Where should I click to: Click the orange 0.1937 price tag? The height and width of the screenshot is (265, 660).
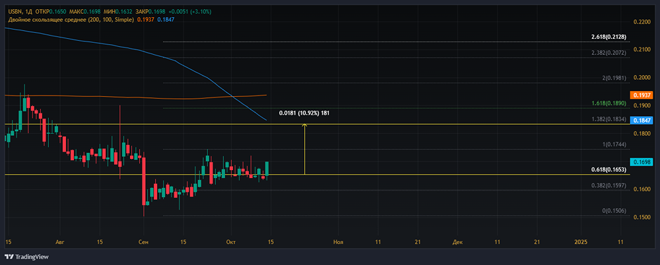[x=640, y=95]
